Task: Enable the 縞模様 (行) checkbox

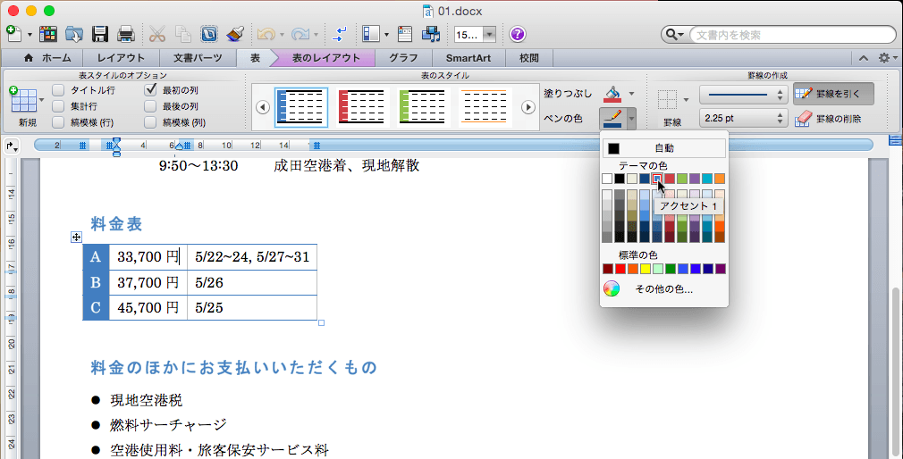Action: (58, 122)
